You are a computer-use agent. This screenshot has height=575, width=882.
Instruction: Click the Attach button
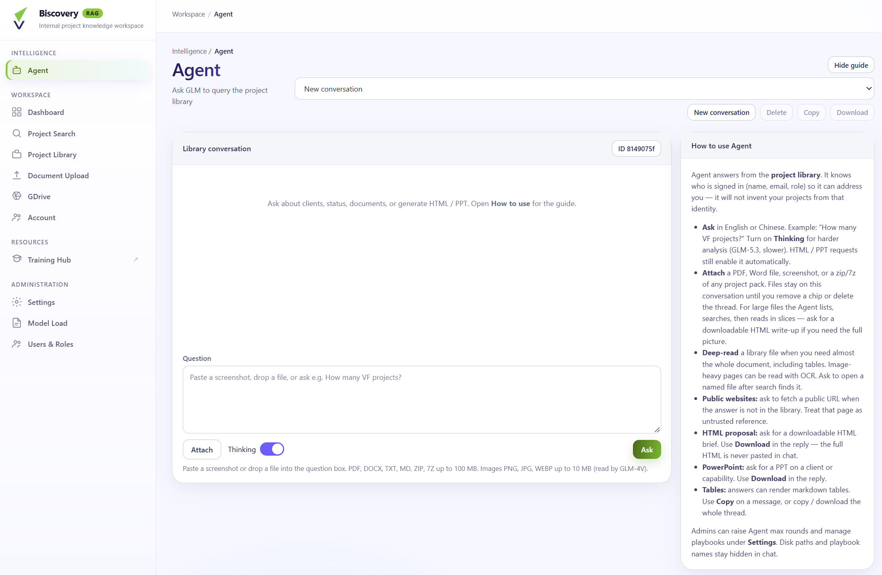[202, 450]
